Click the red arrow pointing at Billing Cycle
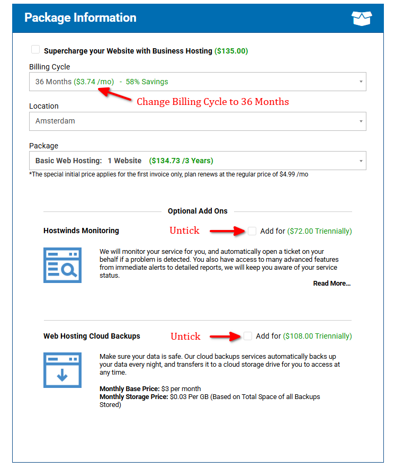Viewport: 395px width, 469px height. [x=115, y=94]
